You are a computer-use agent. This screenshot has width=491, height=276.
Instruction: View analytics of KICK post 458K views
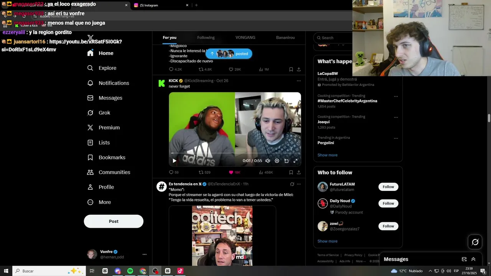point(266,172)
